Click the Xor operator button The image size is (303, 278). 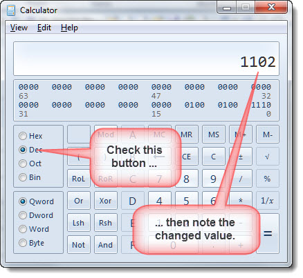coord(106,201)
